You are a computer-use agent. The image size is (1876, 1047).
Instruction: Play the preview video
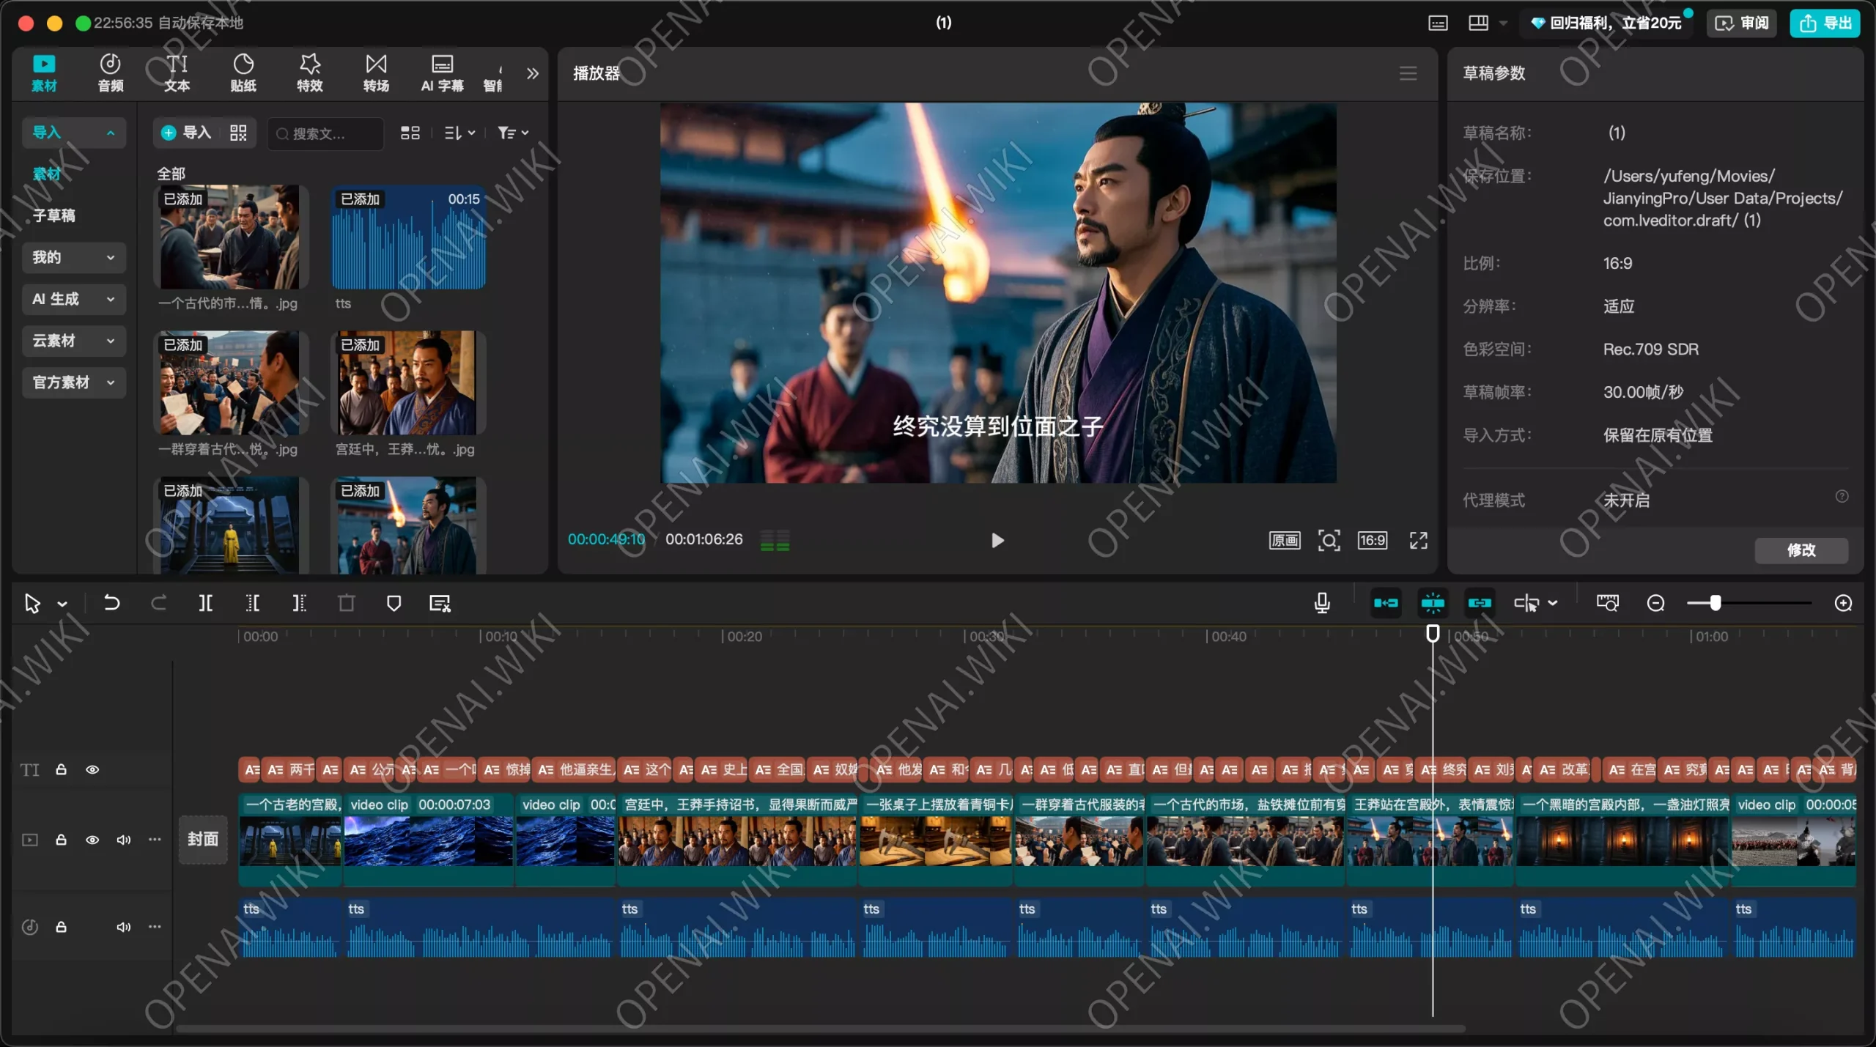[997, 541]
